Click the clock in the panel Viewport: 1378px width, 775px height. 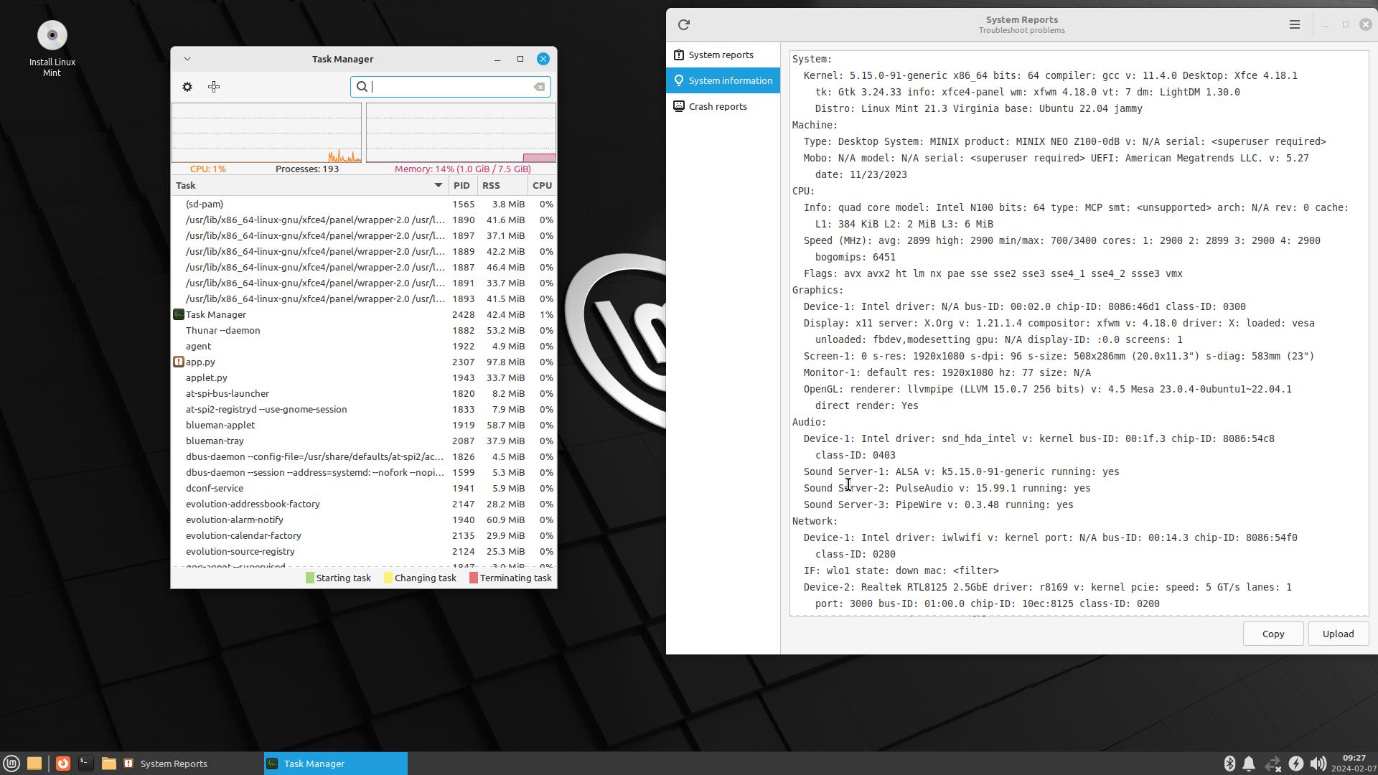(x=1354, y=764)
